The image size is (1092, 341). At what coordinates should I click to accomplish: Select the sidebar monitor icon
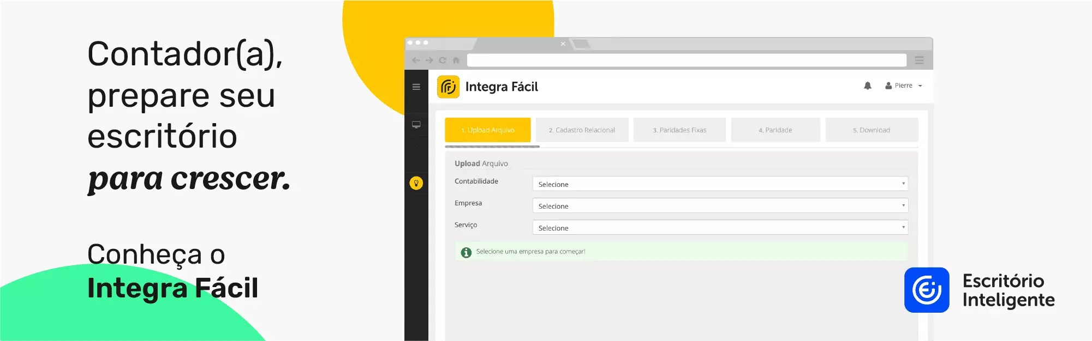click(416, 125)
